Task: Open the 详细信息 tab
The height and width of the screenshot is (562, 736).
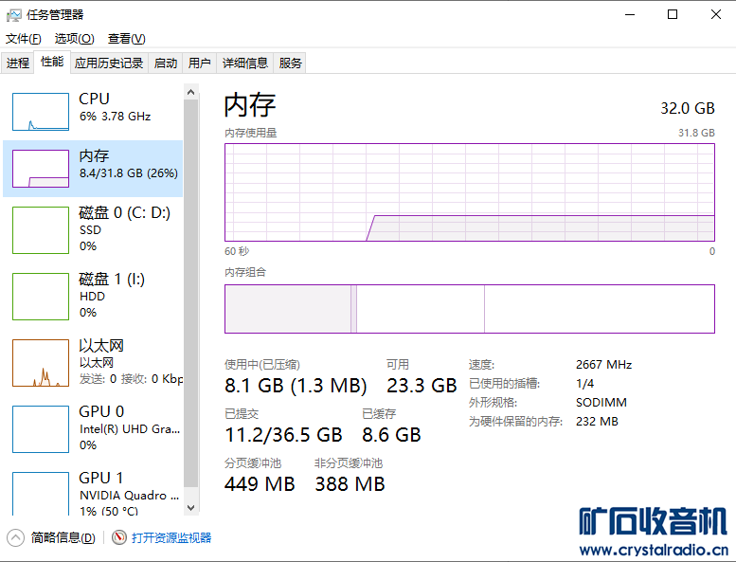Action: [245, 63]
